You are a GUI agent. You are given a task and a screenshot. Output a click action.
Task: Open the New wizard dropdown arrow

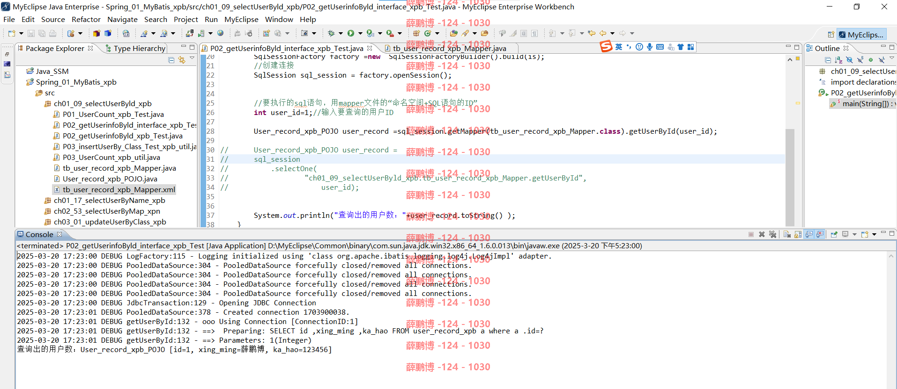tap(21, 33)
